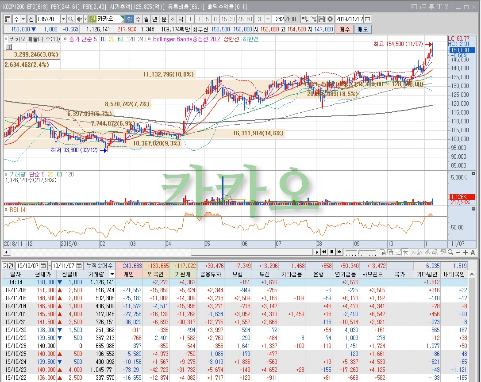Select the crosshair cursor tool icon
This screenshot has width=481, height=382.
405,252
